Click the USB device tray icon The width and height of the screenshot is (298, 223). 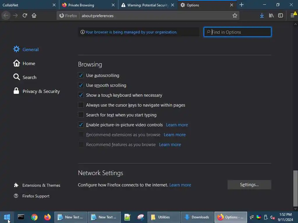pyautogui.click(x=266, y=217)
